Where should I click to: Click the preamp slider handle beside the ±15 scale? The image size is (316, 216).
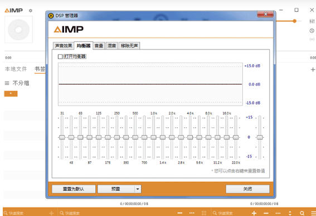260,137
